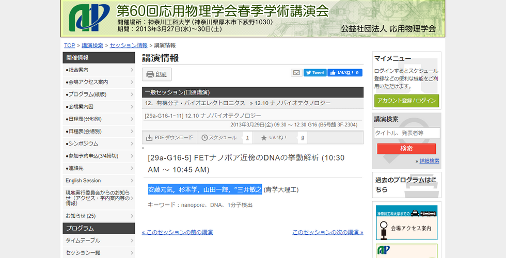The image size is (506, 258).
Task: Open プログラム(紙版) sidebar item
Action: (x=99, y=94)
